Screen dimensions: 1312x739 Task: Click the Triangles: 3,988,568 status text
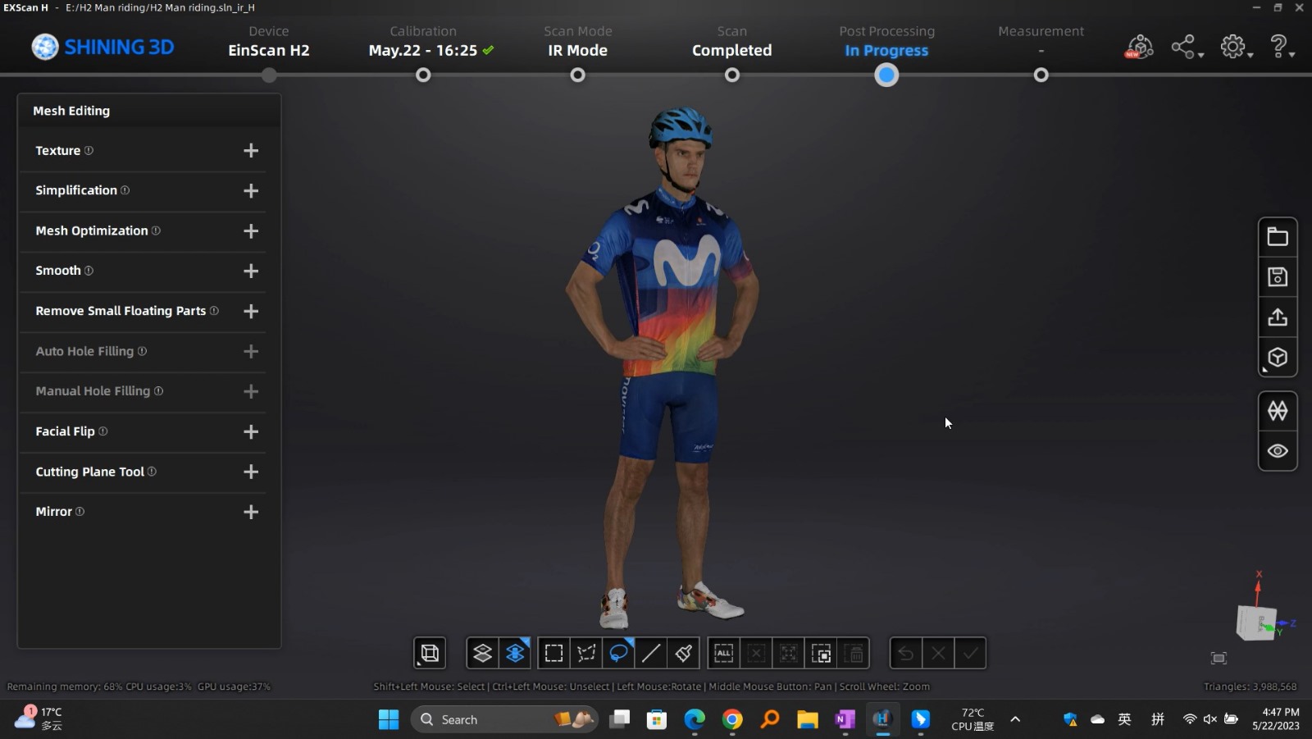click(x=1250, y=687)
